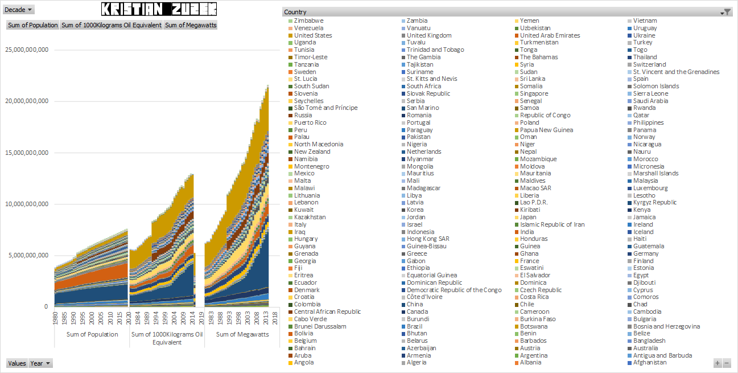The image size is (738, 373).
Task: Select the China legend color swatch
Action: (403, 305)
